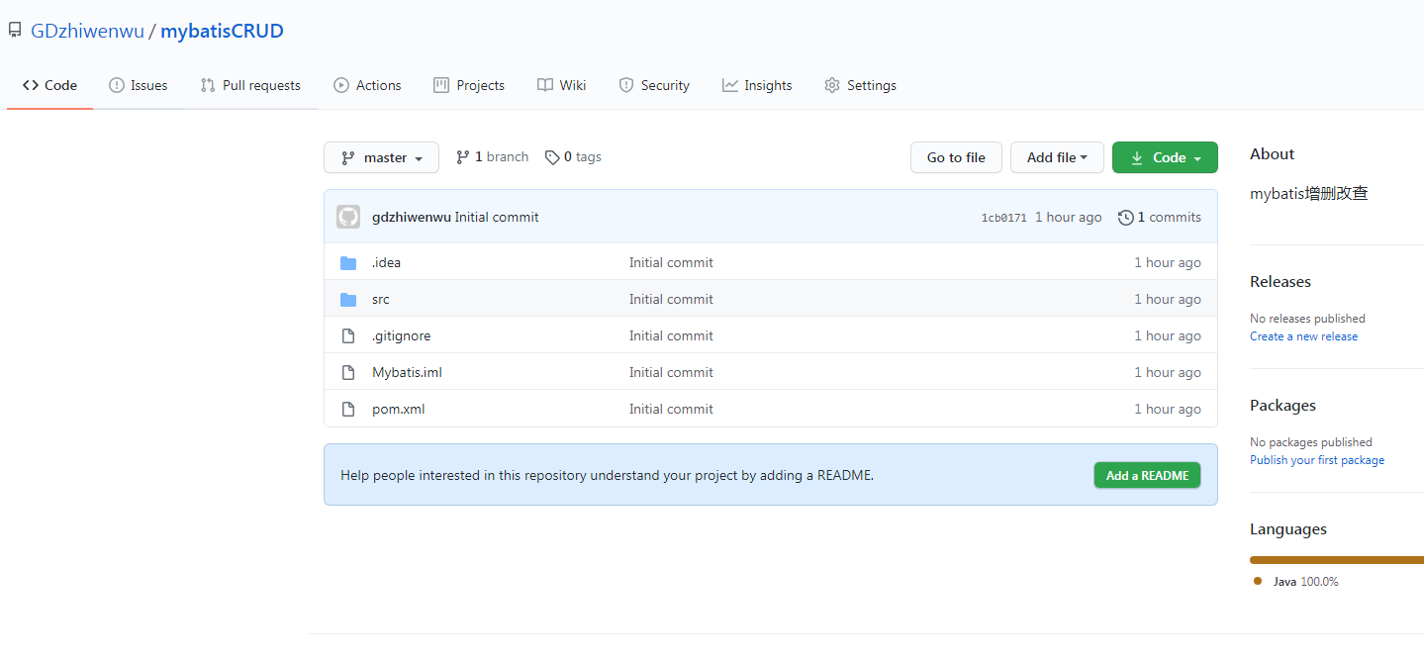This screenshot has width=1424, height=662.
Task: Expand the Add file dropdown
Action: (x=1056, y=156)
